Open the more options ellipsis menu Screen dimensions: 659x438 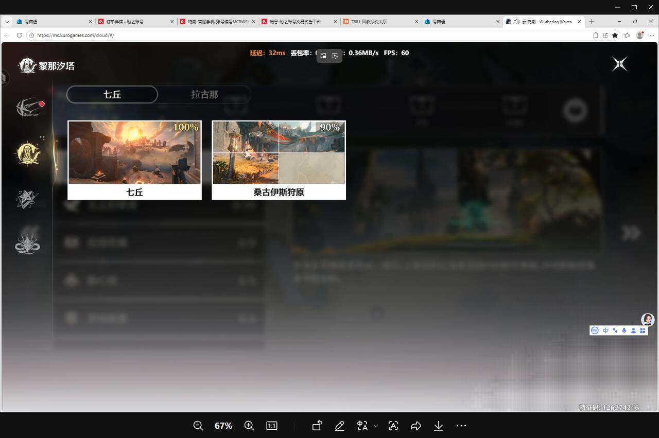coord(461,426)
